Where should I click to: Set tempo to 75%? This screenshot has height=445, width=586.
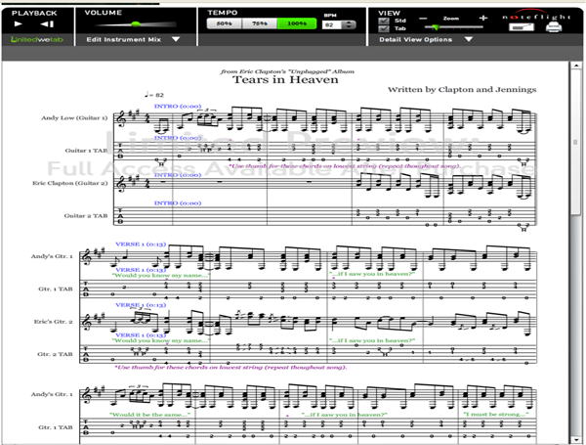coord(260,23)
